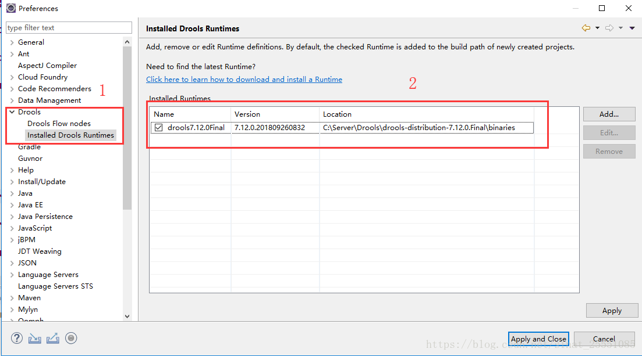Go back using the yellow arrow icon
The image size is (642, 356).
point(586,28)
